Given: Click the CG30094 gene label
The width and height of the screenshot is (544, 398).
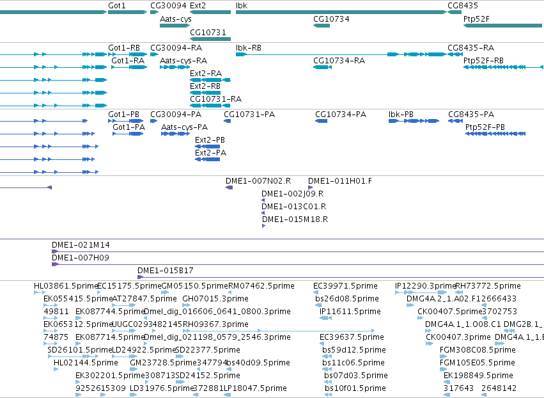Looking at the screenshot, I should point(168,6).
